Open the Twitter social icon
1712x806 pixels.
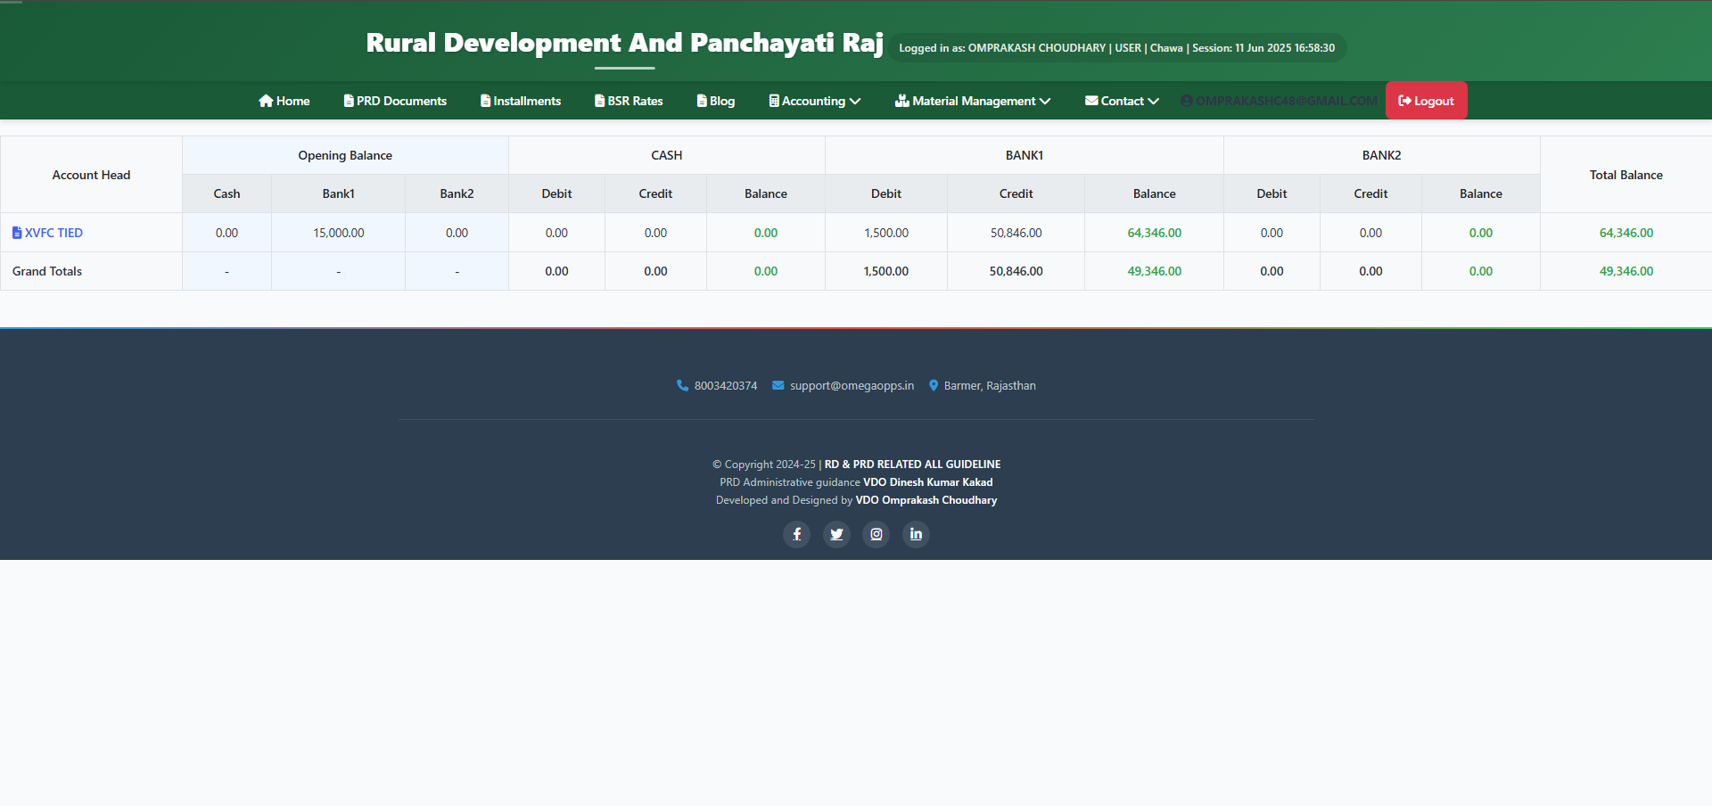(x=836, y=534)
